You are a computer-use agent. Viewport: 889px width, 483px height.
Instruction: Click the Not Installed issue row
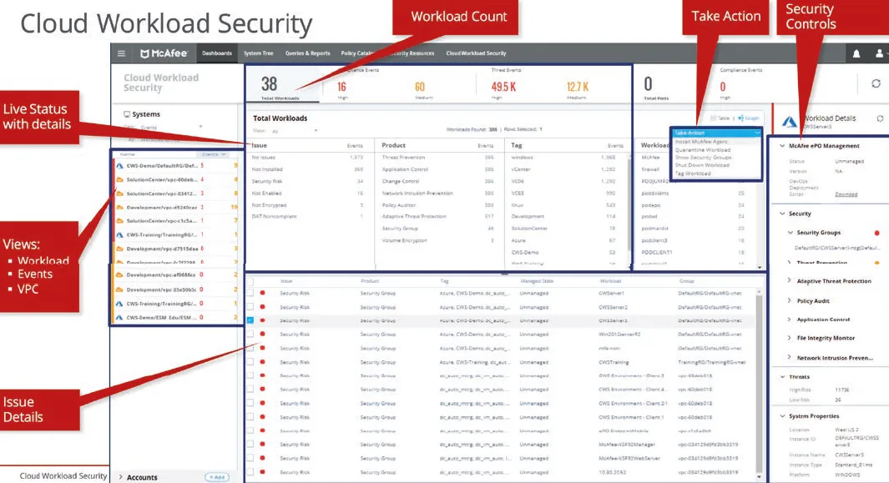(307, 169)
